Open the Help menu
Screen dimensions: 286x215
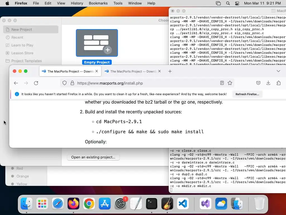point(151,3)
